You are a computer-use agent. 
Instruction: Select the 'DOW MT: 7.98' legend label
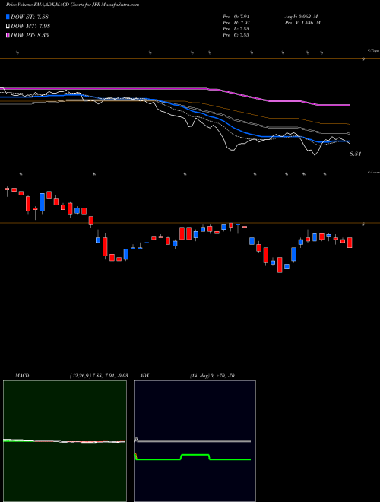(x=30, y=26)
